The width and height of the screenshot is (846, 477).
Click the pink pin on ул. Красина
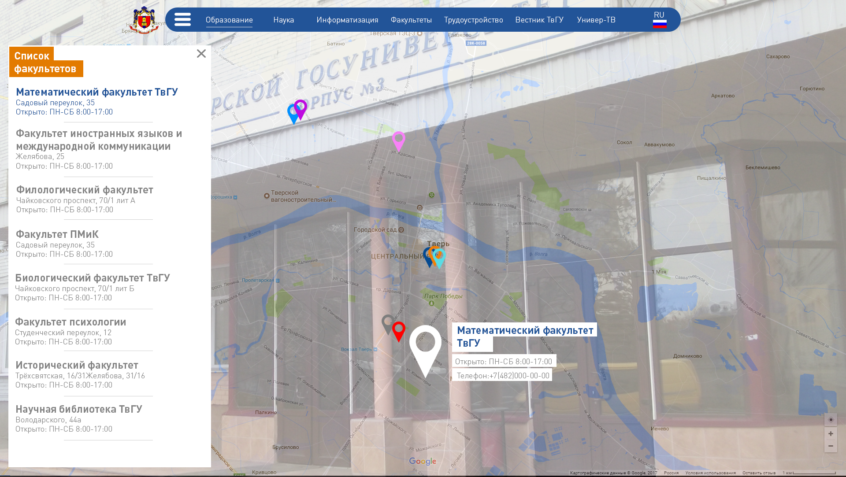(399, 141)
